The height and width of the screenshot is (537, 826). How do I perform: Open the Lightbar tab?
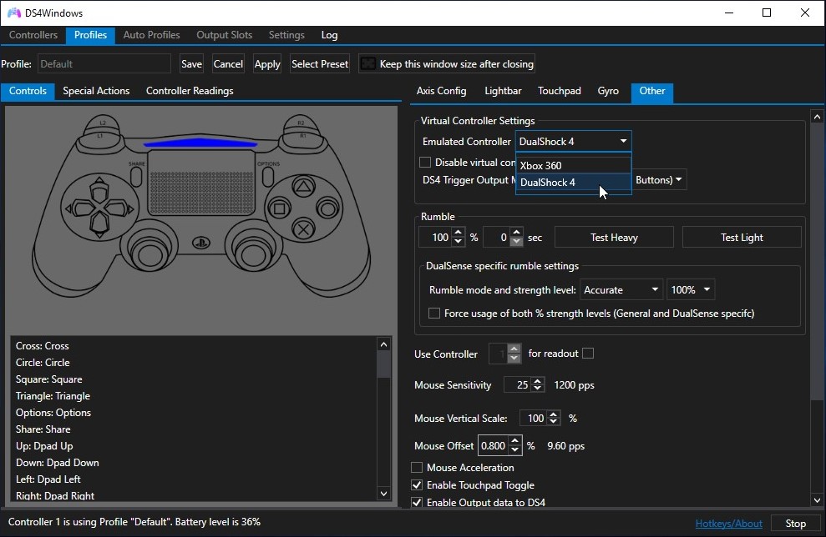503,91
